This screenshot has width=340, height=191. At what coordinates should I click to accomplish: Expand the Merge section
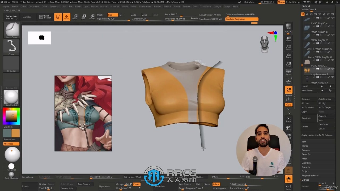(305, 146)
